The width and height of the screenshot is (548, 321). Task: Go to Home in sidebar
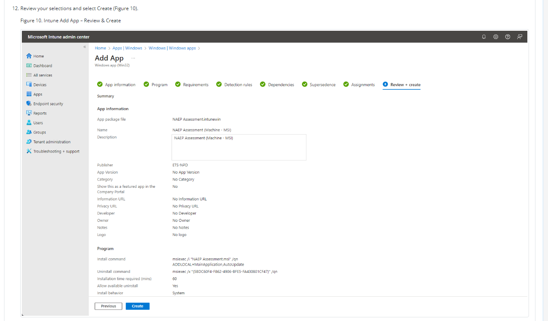coord(35,56)
